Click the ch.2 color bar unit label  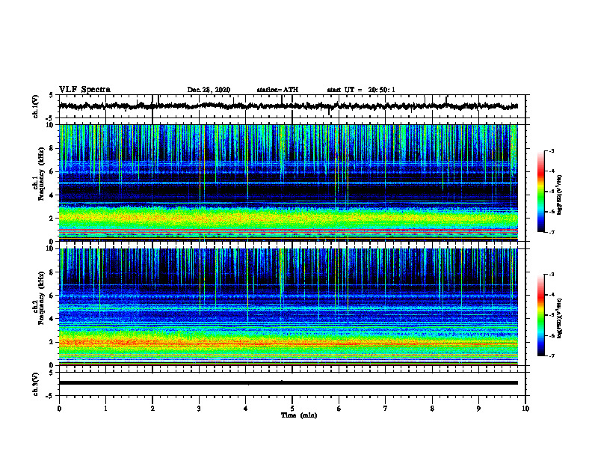click(x=560, y=318)
